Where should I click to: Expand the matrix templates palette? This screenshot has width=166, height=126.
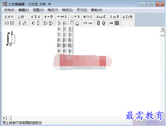coord(114,23)
